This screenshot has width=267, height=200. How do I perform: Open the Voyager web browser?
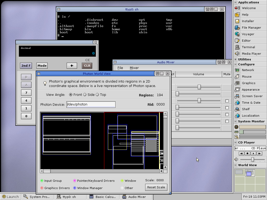(248, 34)
